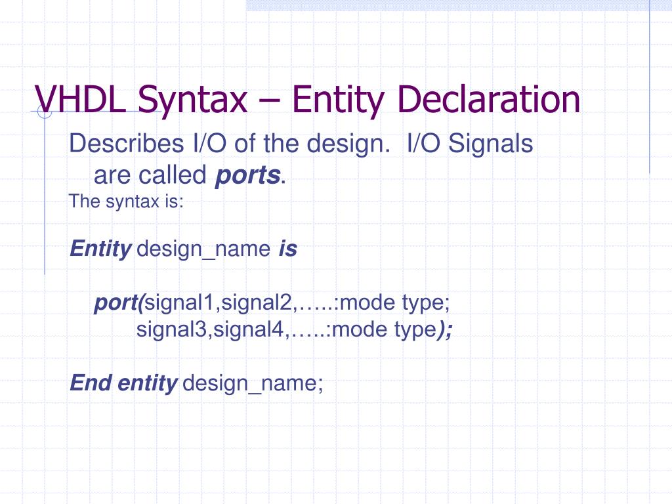Click the bold keyword 'Entity'

pos(100,249)
